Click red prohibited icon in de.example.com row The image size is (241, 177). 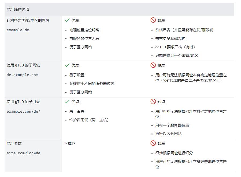click(153, 65)
